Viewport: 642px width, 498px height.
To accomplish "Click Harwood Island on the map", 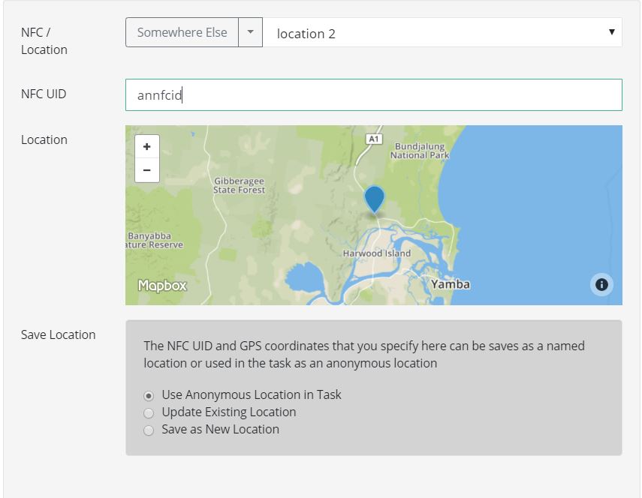I will pos(377,253).
